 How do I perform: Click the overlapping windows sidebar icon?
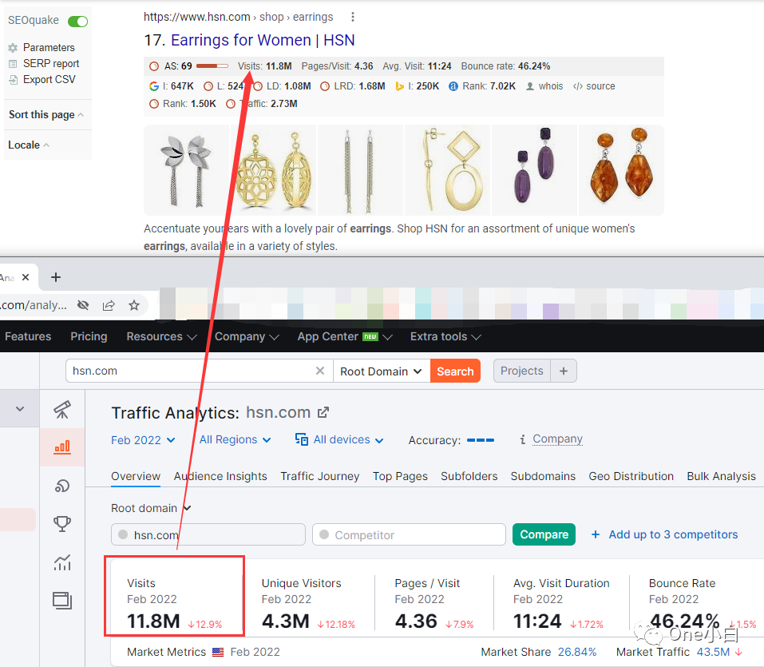[62, 601]
